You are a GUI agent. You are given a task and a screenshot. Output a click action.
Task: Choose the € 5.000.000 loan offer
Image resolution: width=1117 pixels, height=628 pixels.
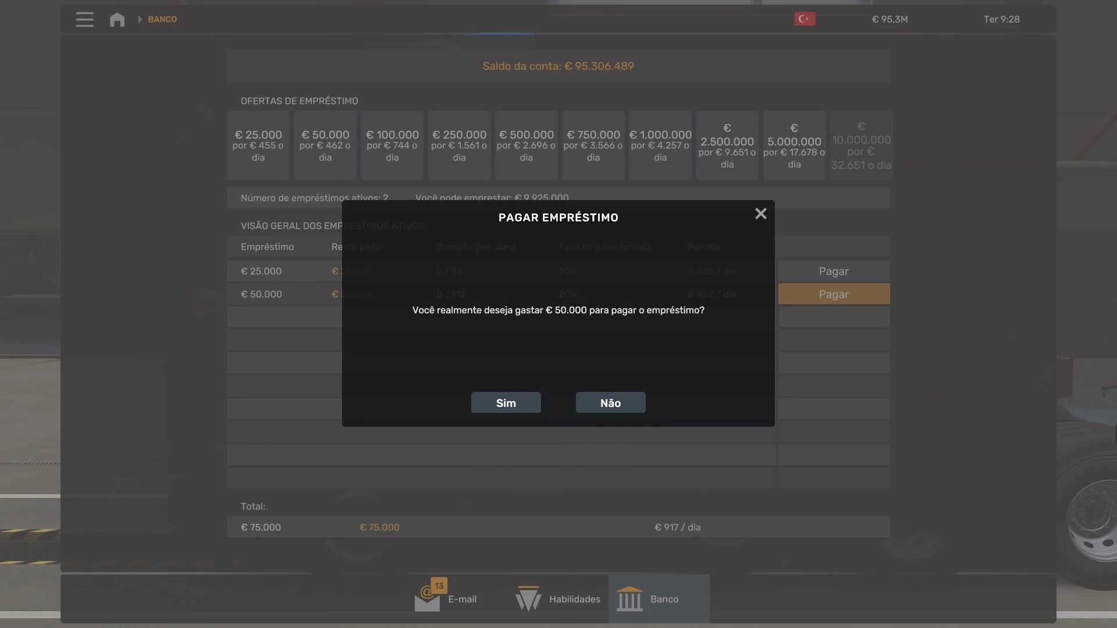794,145
